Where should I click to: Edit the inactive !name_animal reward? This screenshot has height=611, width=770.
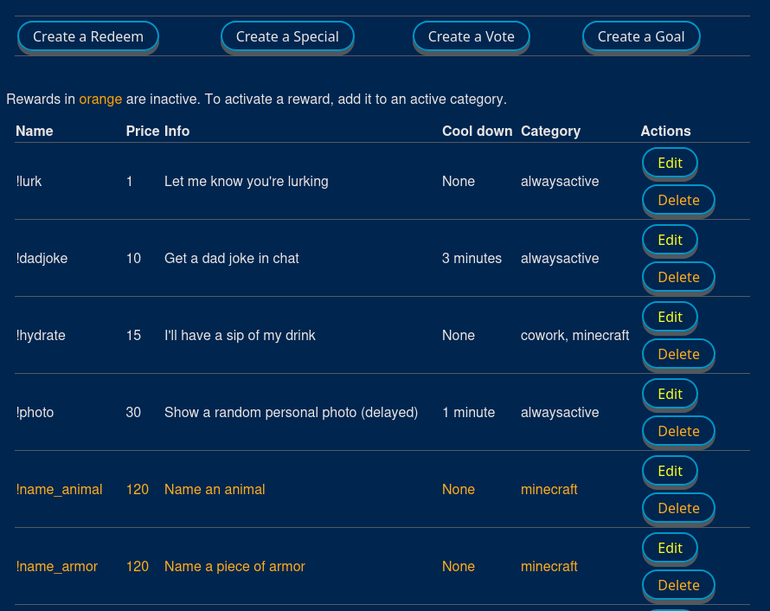pyautogui.click(x=670, y=471)
